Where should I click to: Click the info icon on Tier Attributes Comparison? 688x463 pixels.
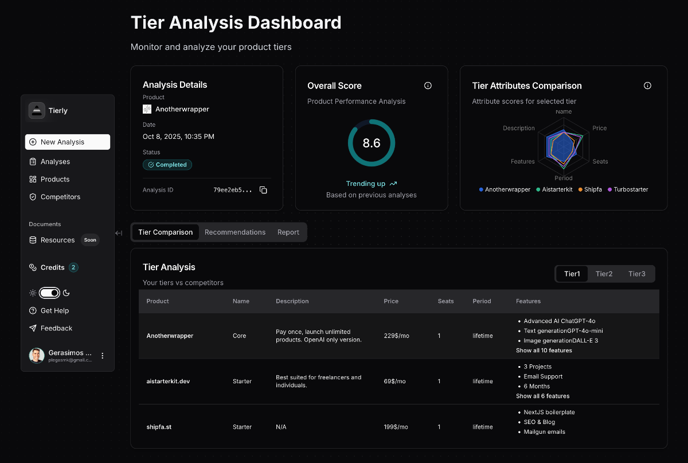point(647,85)
